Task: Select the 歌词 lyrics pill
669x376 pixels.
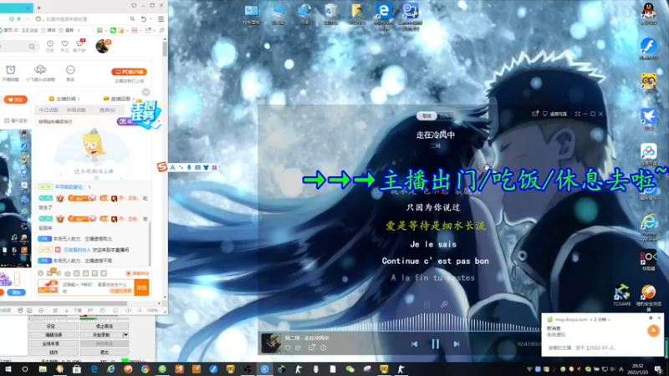Action: pyautogui.click(x=426, y=116)
